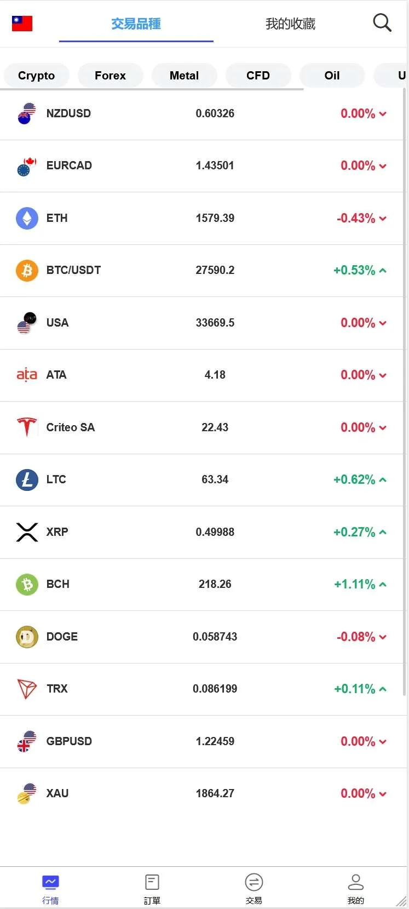
Task: Click the Ethereum coin icon
Action: coord(27,218)
